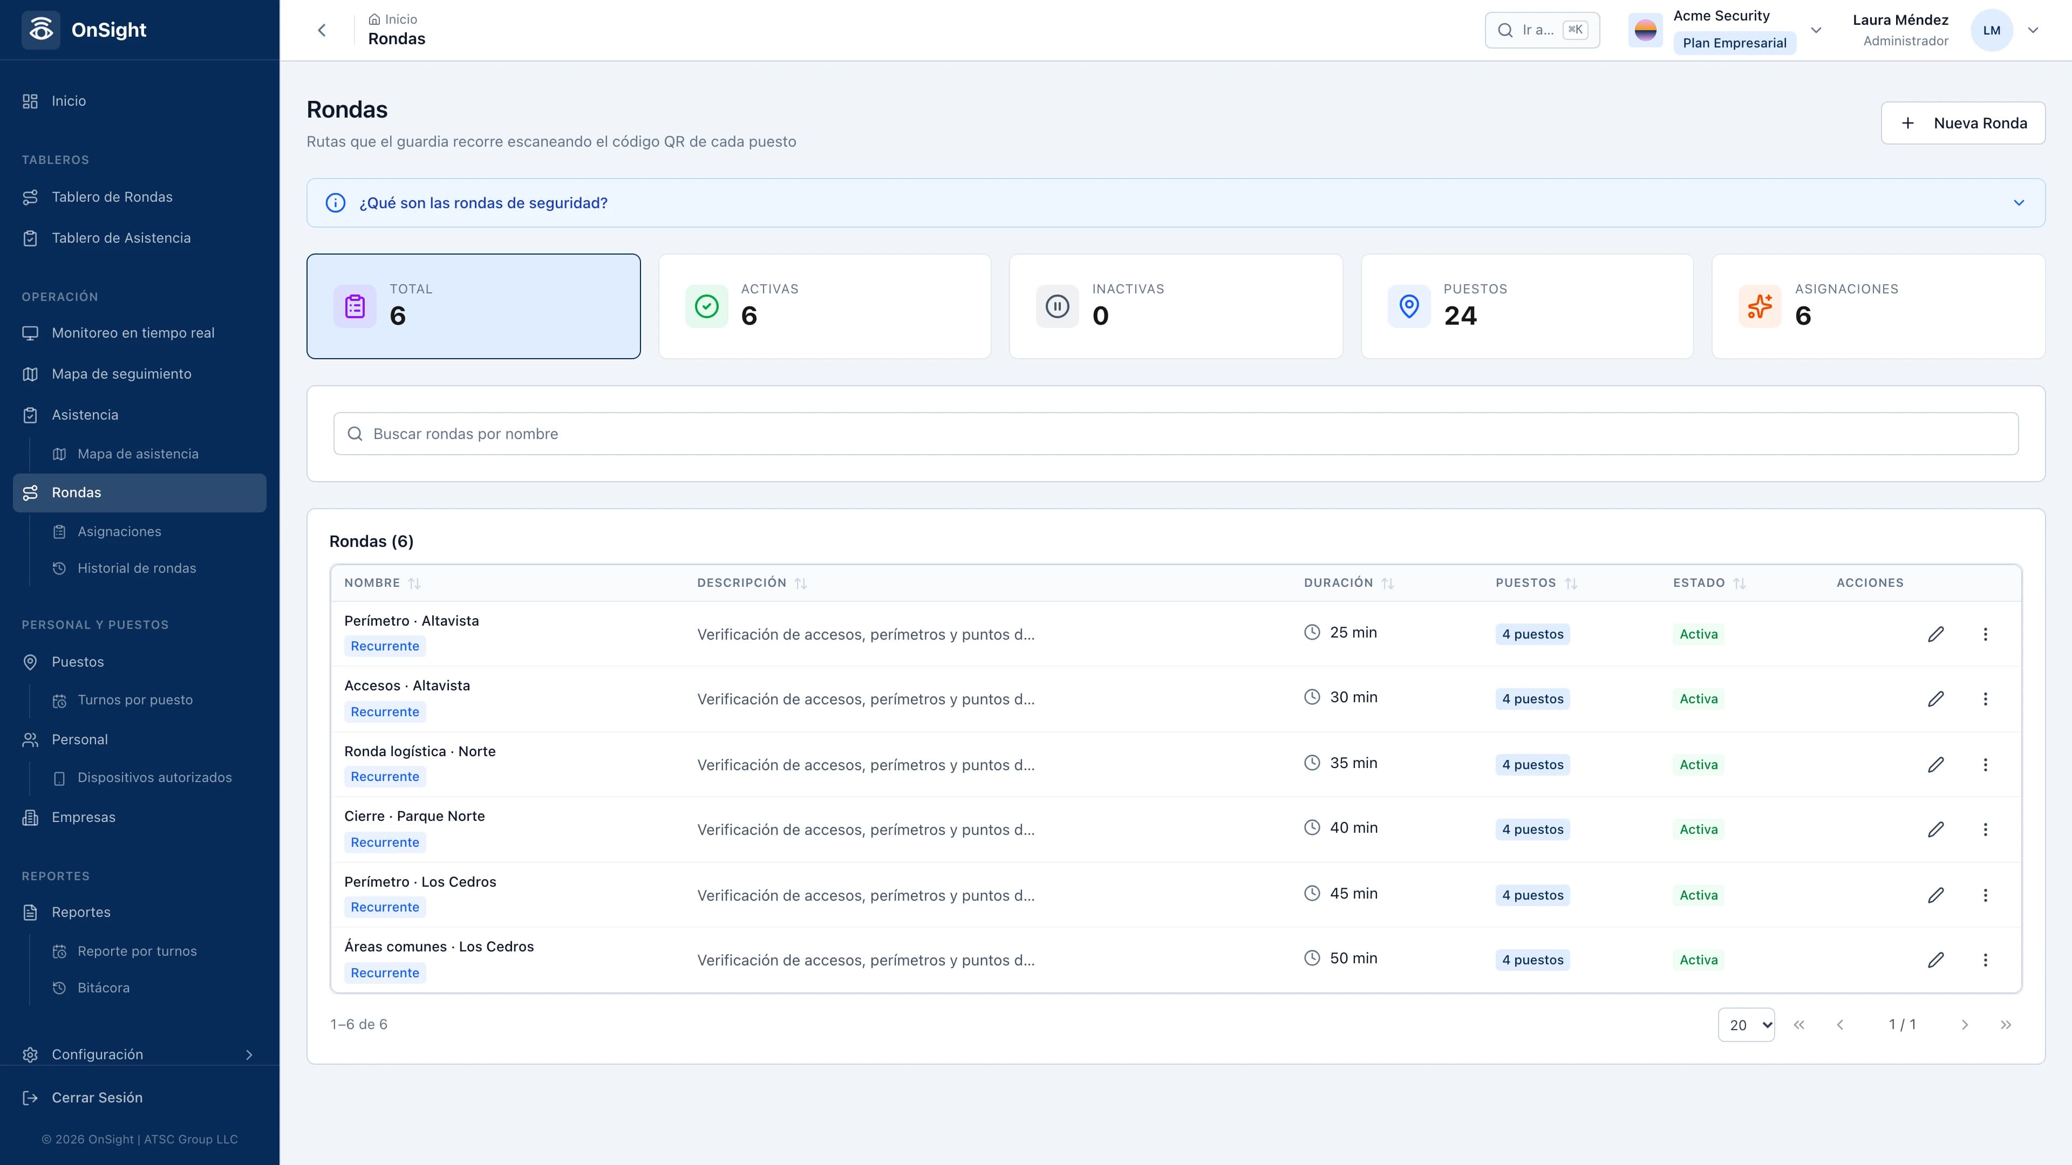
Task: Go to the first results page
Action: tap(1800, 1024)
